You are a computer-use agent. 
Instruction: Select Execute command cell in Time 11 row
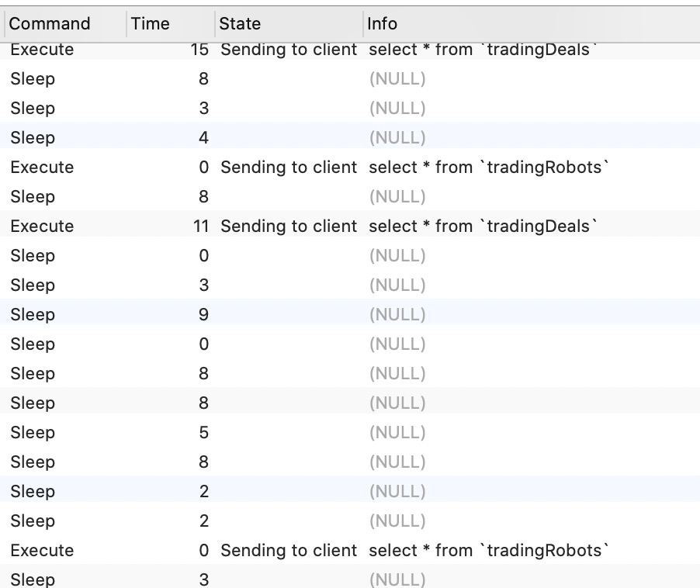(x=43, y=227)
